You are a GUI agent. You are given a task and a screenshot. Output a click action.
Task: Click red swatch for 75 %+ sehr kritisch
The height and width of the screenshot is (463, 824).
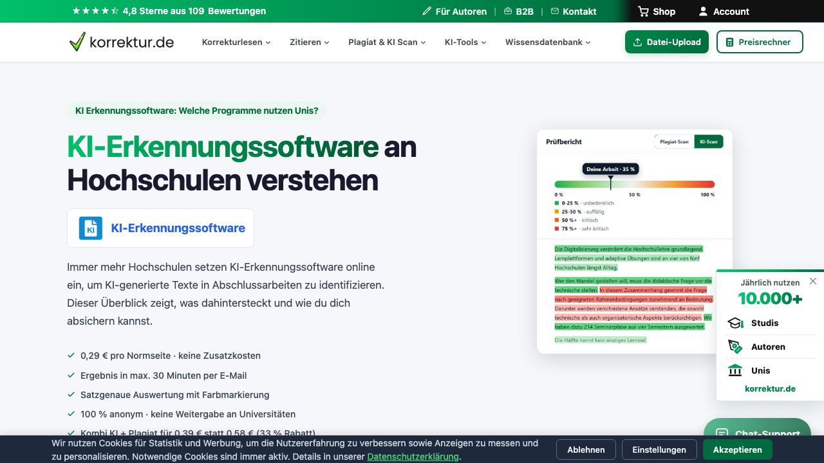[557, 228]
